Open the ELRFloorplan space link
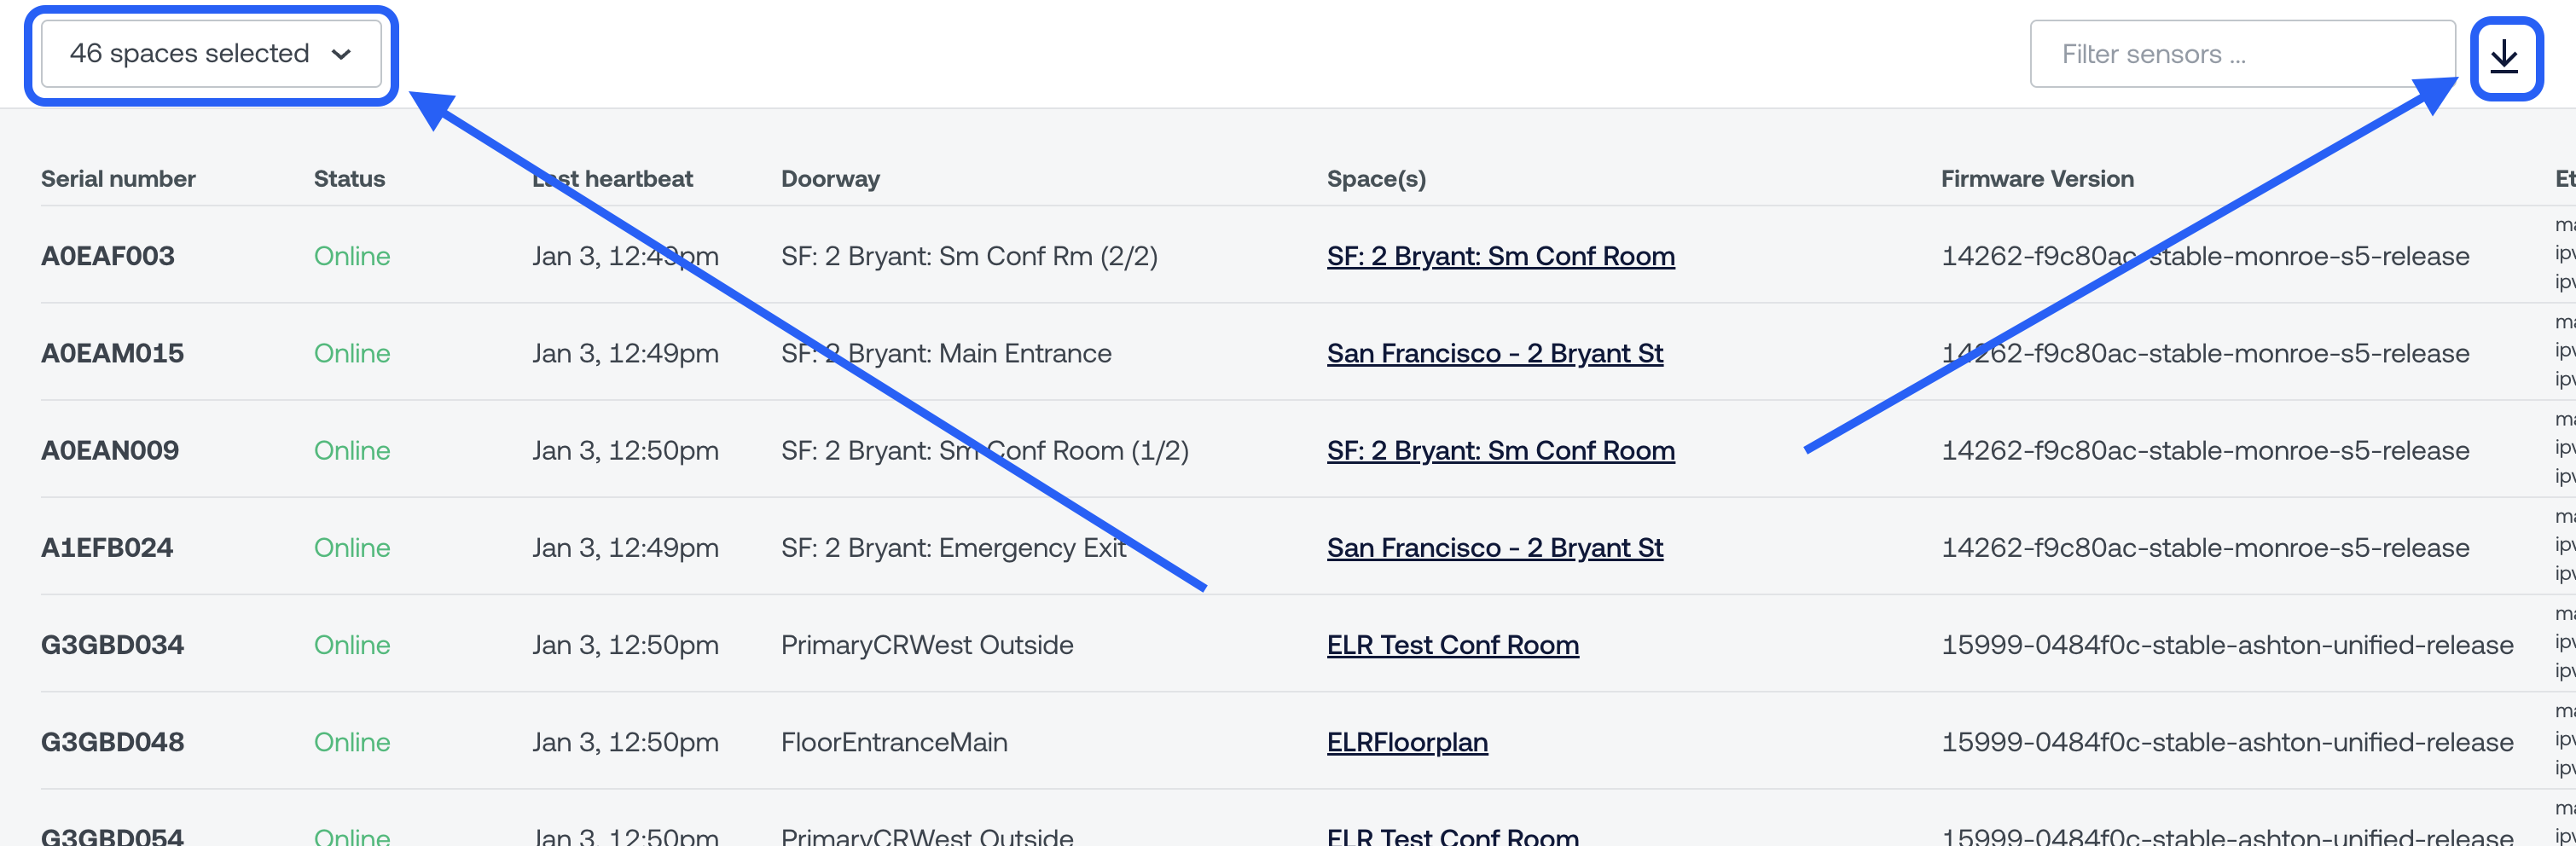This screenshot has height=846, width=2576. tap(1406, 742)
